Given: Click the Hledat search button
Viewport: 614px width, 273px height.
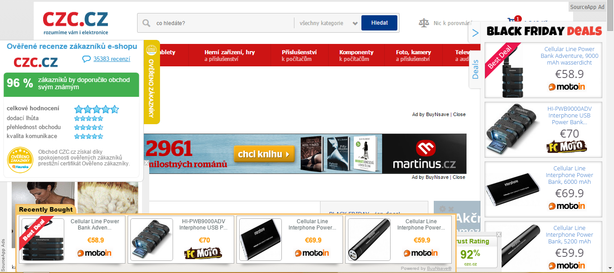Looking at the screenshot, I should point(379,23).
